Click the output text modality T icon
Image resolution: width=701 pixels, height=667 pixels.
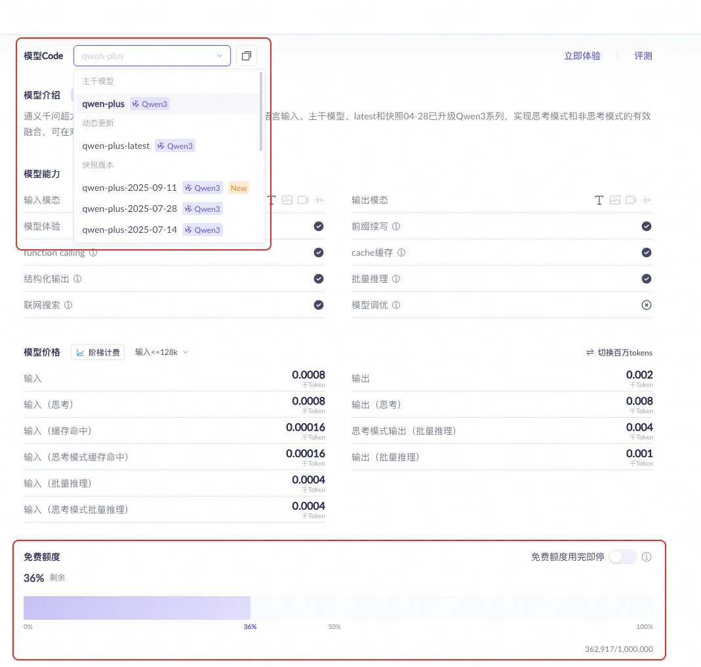599,200
